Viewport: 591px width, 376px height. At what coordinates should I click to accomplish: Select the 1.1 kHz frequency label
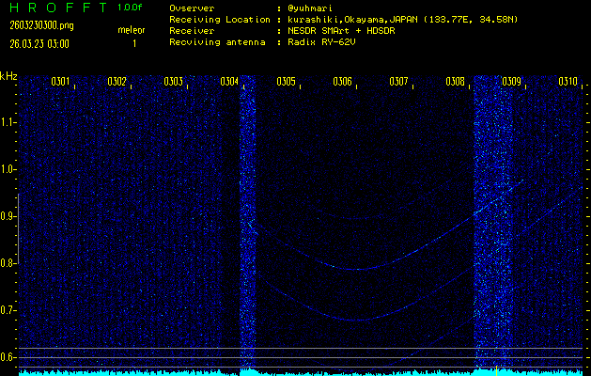[8, 122]
